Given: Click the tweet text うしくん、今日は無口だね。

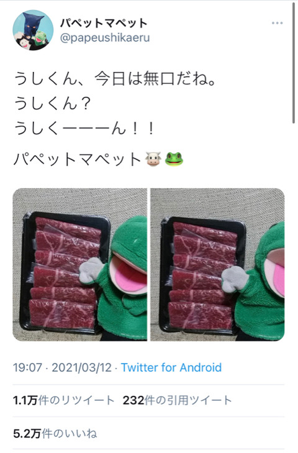Looking at the screenshot, I should coord(115,79).
